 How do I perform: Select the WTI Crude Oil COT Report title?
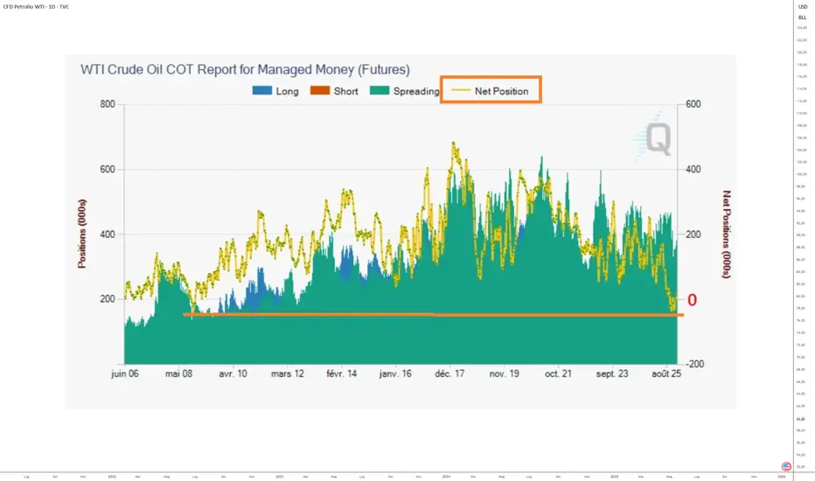(x=245, y=68)
